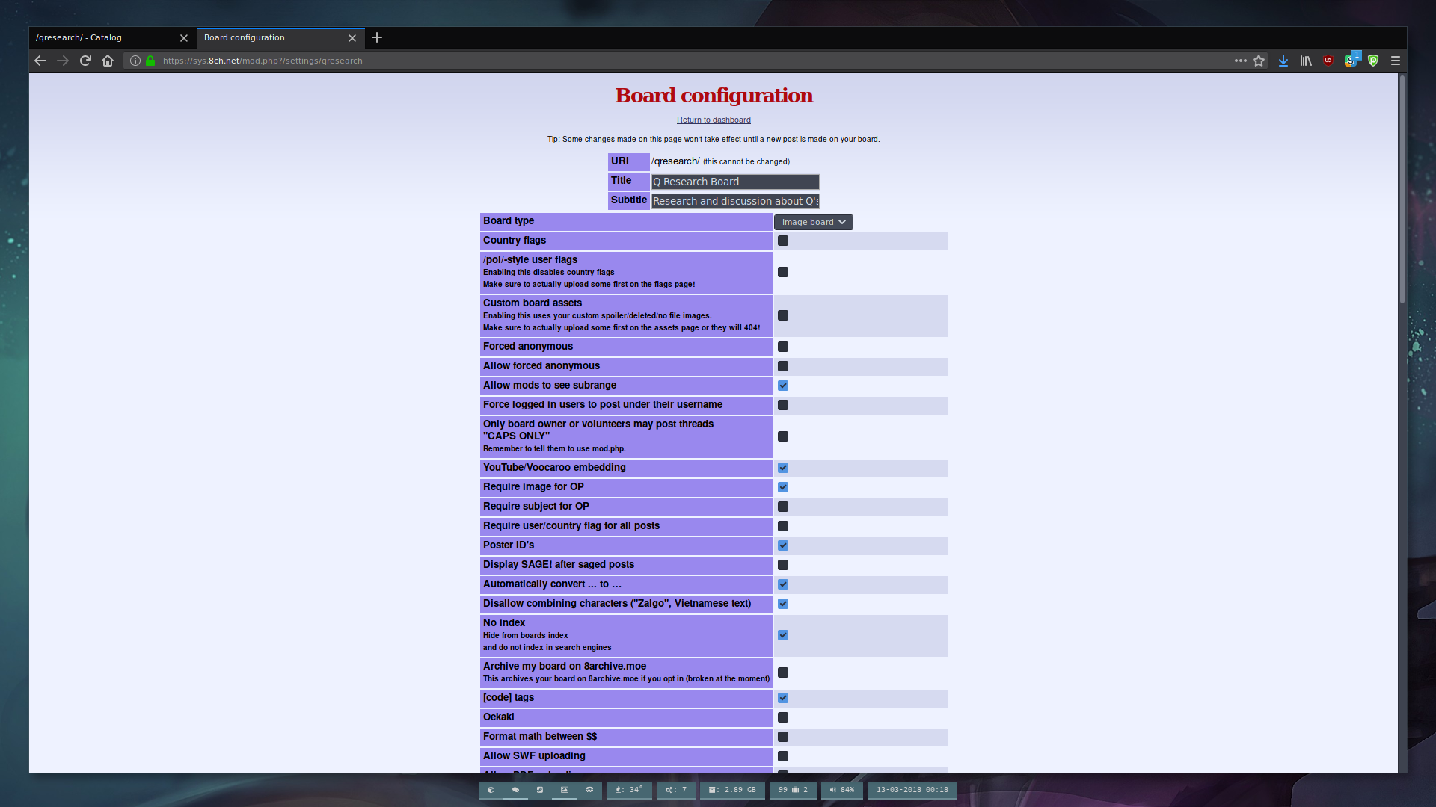Image resolution: width=1436 pixels, height=807 pixels.
Task: Switch to the image workspace icon in taskbar
Action: click(565, 790)
